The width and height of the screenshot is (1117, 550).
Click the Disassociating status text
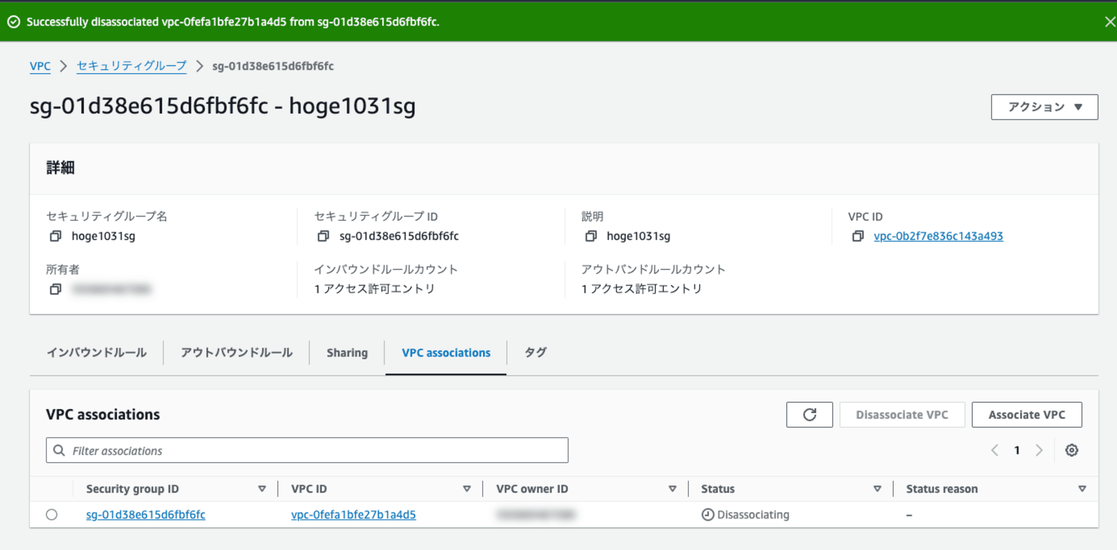(x=753, y=514)
